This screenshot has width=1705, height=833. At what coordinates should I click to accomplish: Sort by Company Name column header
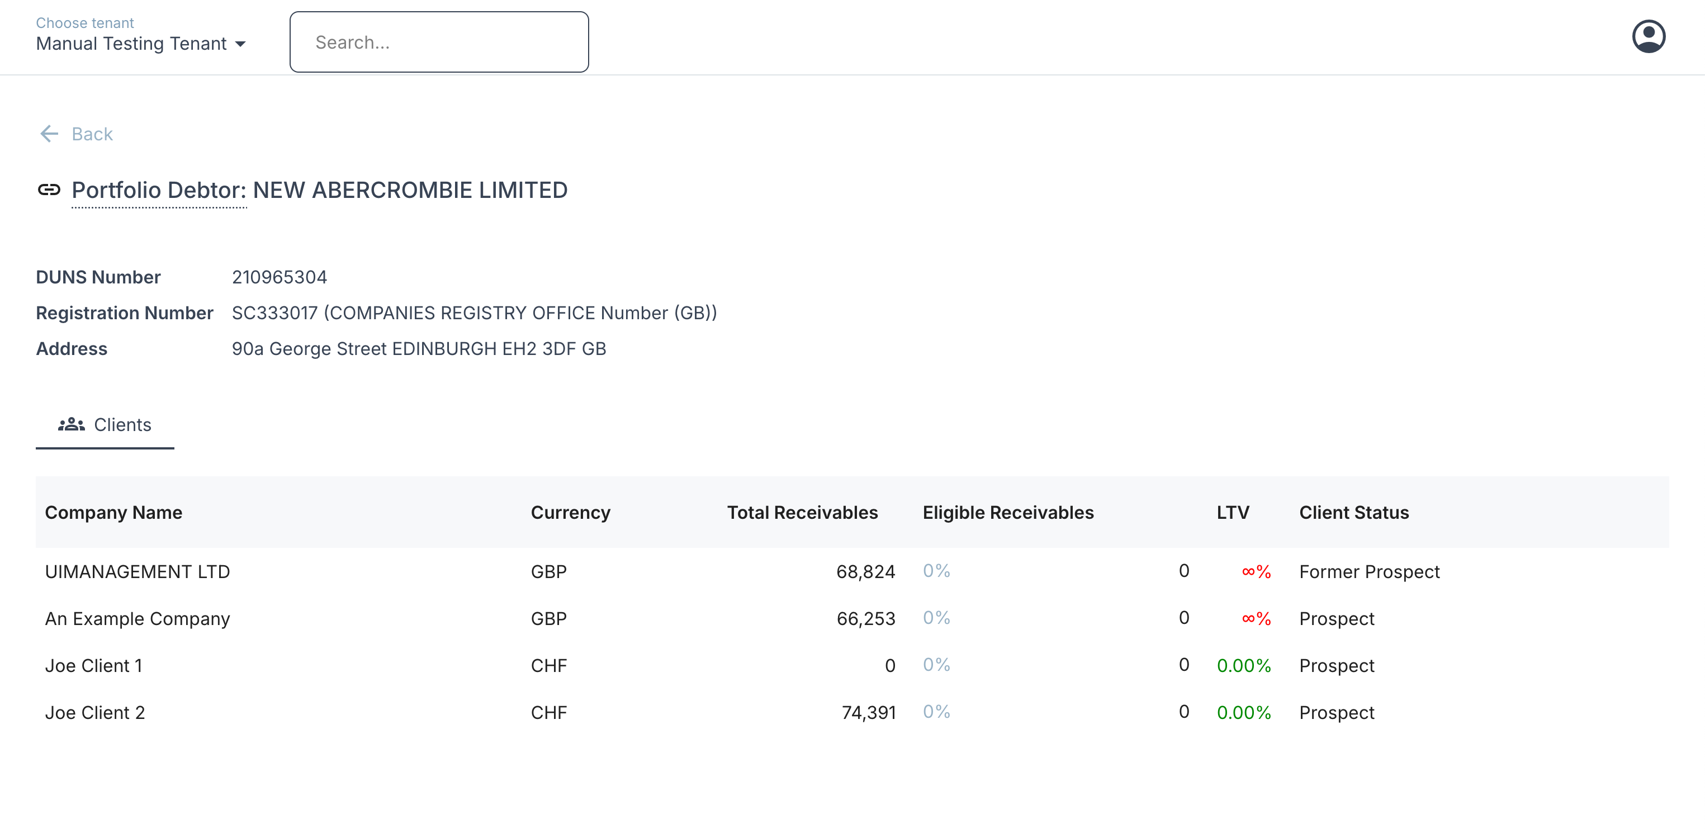(113, 513)
